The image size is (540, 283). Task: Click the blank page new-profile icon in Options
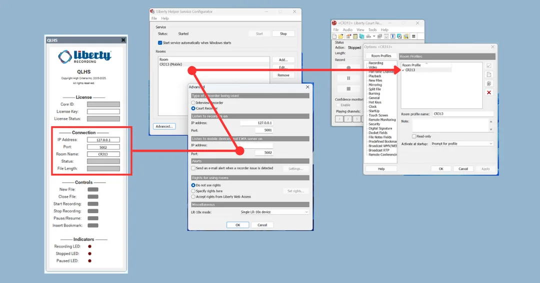coord(488,75)
